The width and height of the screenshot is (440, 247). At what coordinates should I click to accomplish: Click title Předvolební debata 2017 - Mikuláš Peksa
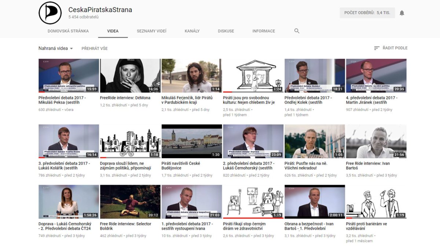62,100
